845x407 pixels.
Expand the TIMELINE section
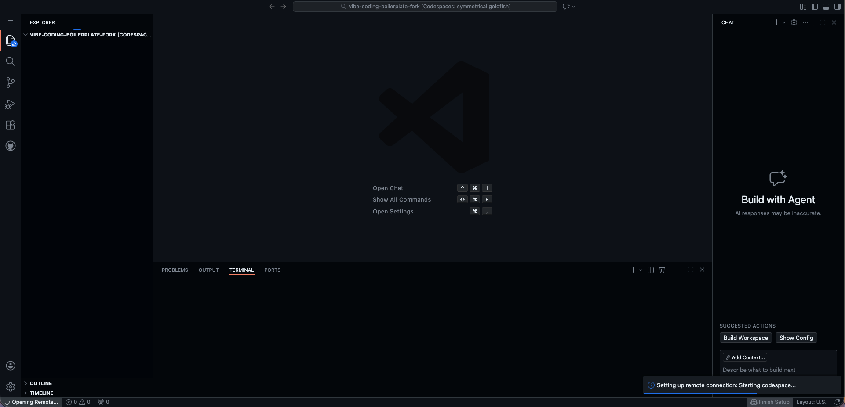(41, 393)
